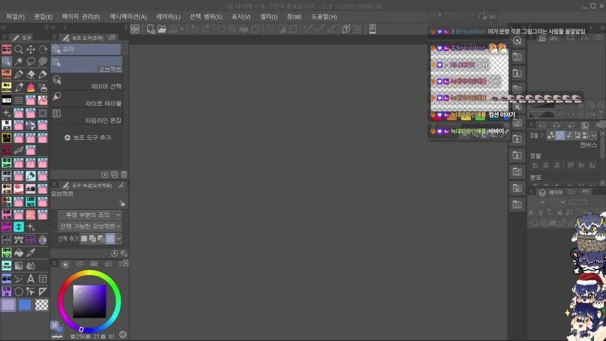Select the Text A tool
The width and height of the screenshot is (606, 341).
[x=31, y=278]
